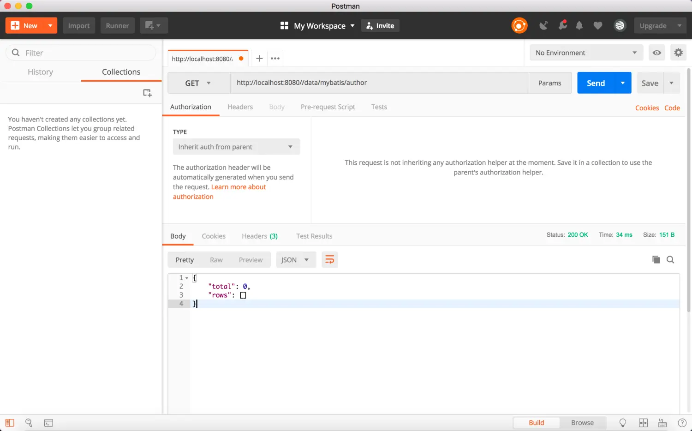
Task: Click the orange sync status icon
Action: click(519, 26)
